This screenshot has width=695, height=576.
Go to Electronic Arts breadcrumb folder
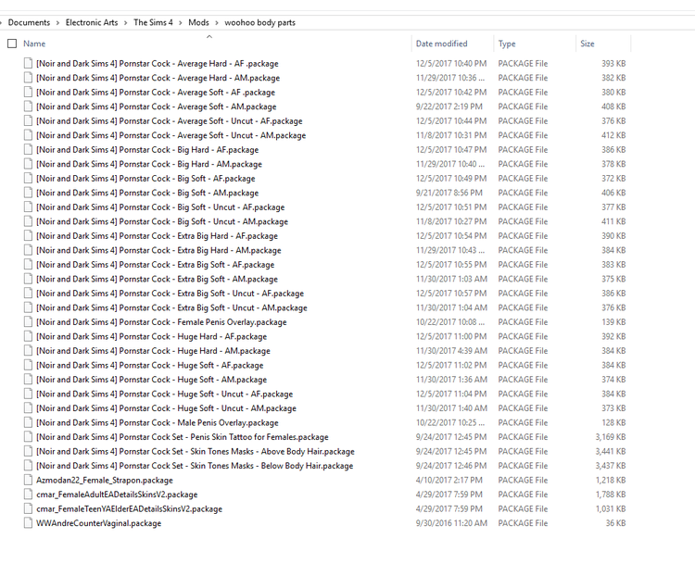pyautogui.click(x=92, y=22)
